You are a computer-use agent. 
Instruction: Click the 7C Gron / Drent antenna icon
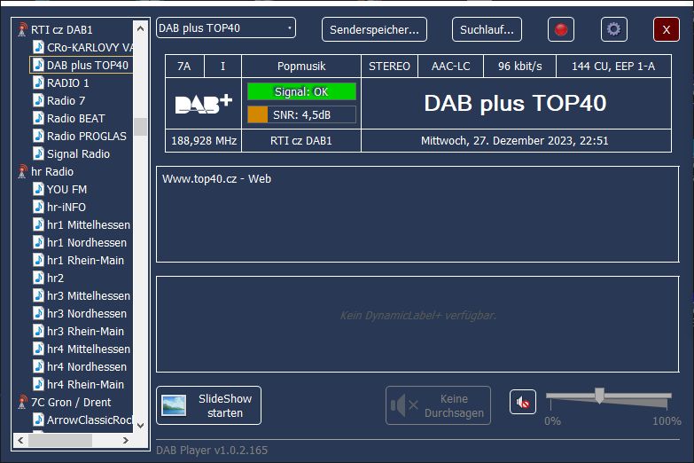click(x=22, y=402)
